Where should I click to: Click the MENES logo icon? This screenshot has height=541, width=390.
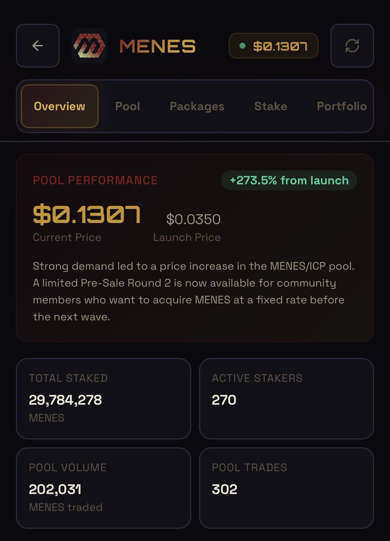pos(89,46)
